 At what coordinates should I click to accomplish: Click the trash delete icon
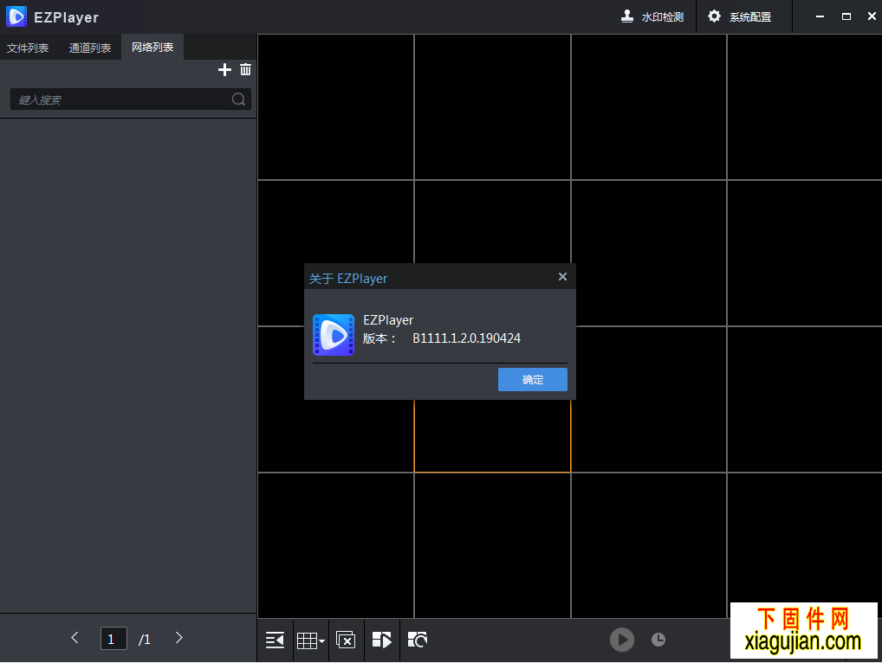245,69
